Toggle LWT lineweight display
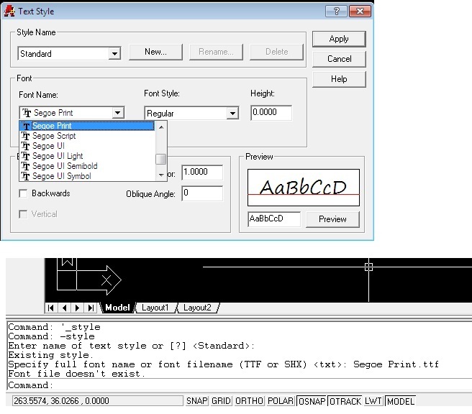Viewport: 472px width, 414px height. (373, 401)
